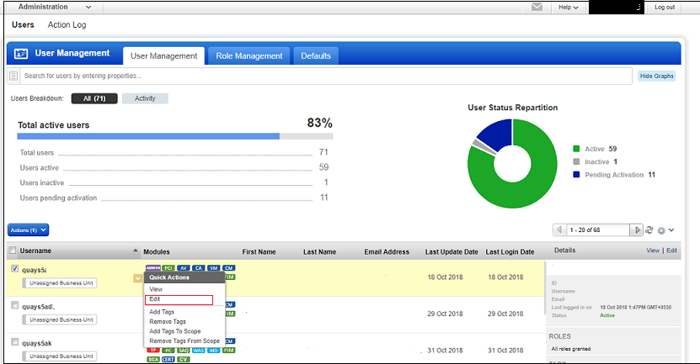The height and width of the screenshot is (364, 700).
Task: Toggle the select-all checkbox in Username header
Action: click(13, 251)
